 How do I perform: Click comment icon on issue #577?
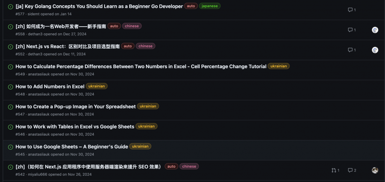coord(350,10)
